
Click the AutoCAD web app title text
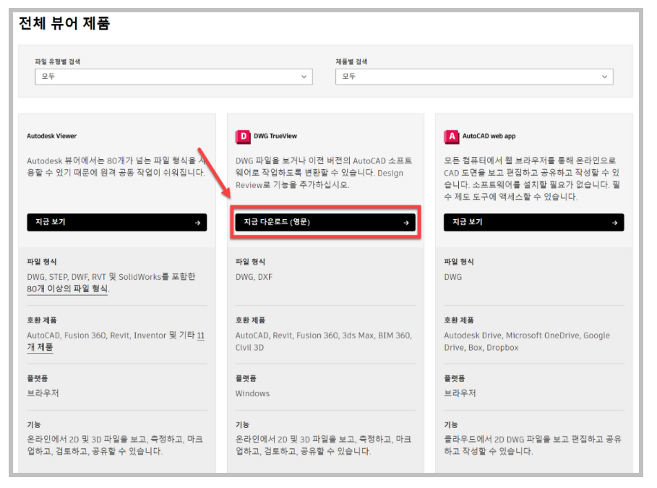489,136
